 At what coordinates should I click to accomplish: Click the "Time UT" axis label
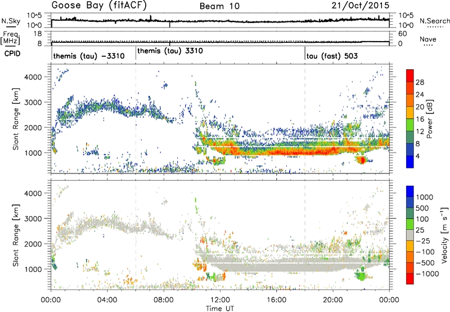pyautogui.click(x=220, y=309)
